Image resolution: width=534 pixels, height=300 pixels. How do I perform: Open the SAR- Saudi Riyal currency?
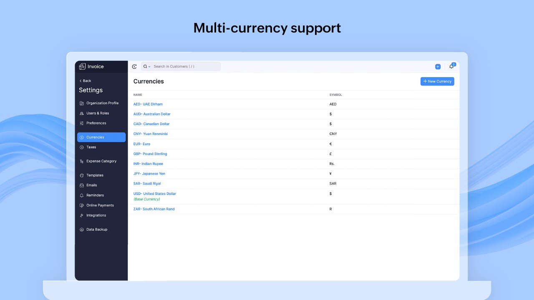147,184
